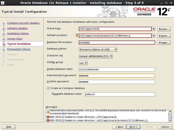Open the Software location dropdown arrow
Viewport: 174px width, 130px height.
tap(153, 36)
